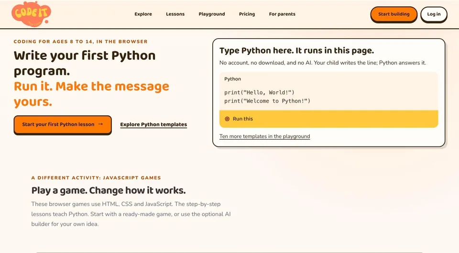The height and width of the screenshot is (253, 459).
Task: Start your first Python lesson
Action: (63, 125)
